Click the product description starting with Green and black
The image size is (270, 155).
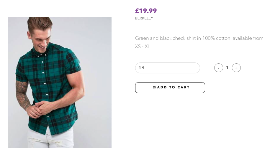(x=199, y=42)
